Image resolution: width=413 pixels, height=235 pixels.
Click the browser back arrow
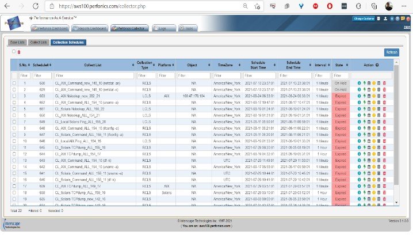(x=7, y=7)
